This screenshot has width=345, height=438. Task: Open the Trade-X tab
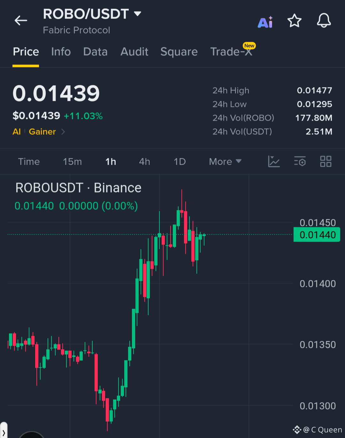231,52
